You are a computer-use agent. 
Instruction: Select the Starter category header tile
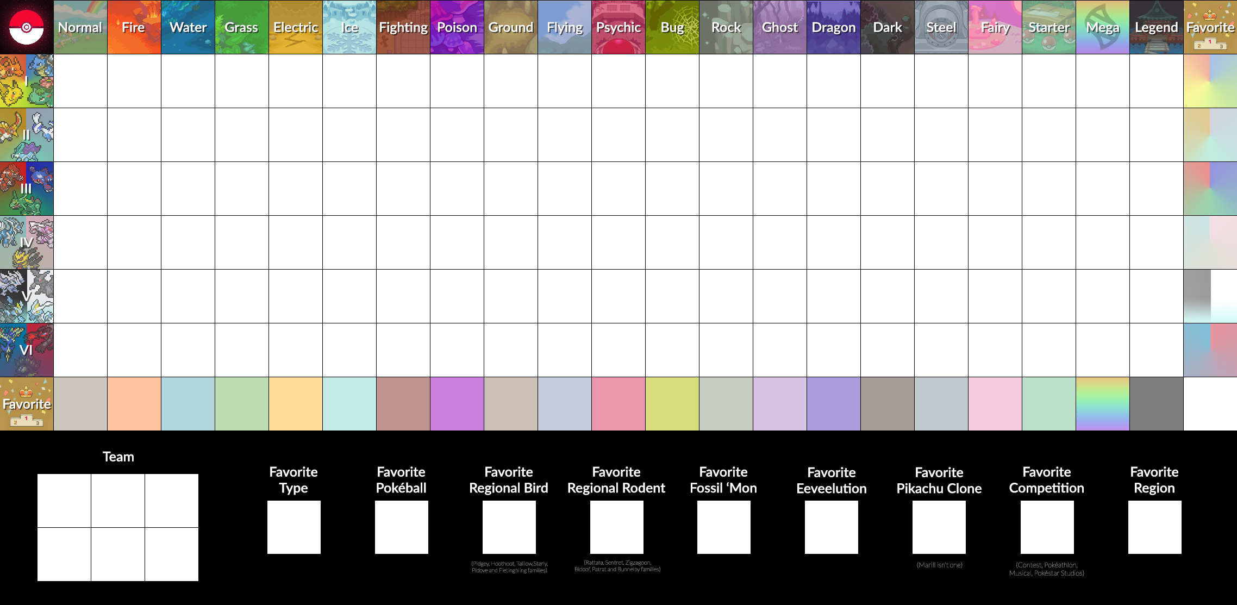pos(1049,27)
